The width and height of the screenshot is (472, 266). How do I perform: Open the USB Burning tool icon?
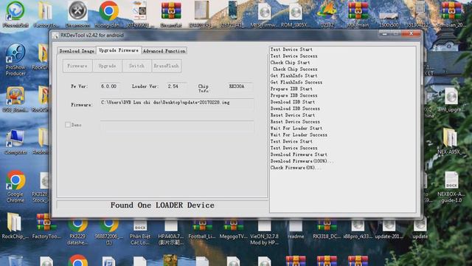tap(15, 100)
